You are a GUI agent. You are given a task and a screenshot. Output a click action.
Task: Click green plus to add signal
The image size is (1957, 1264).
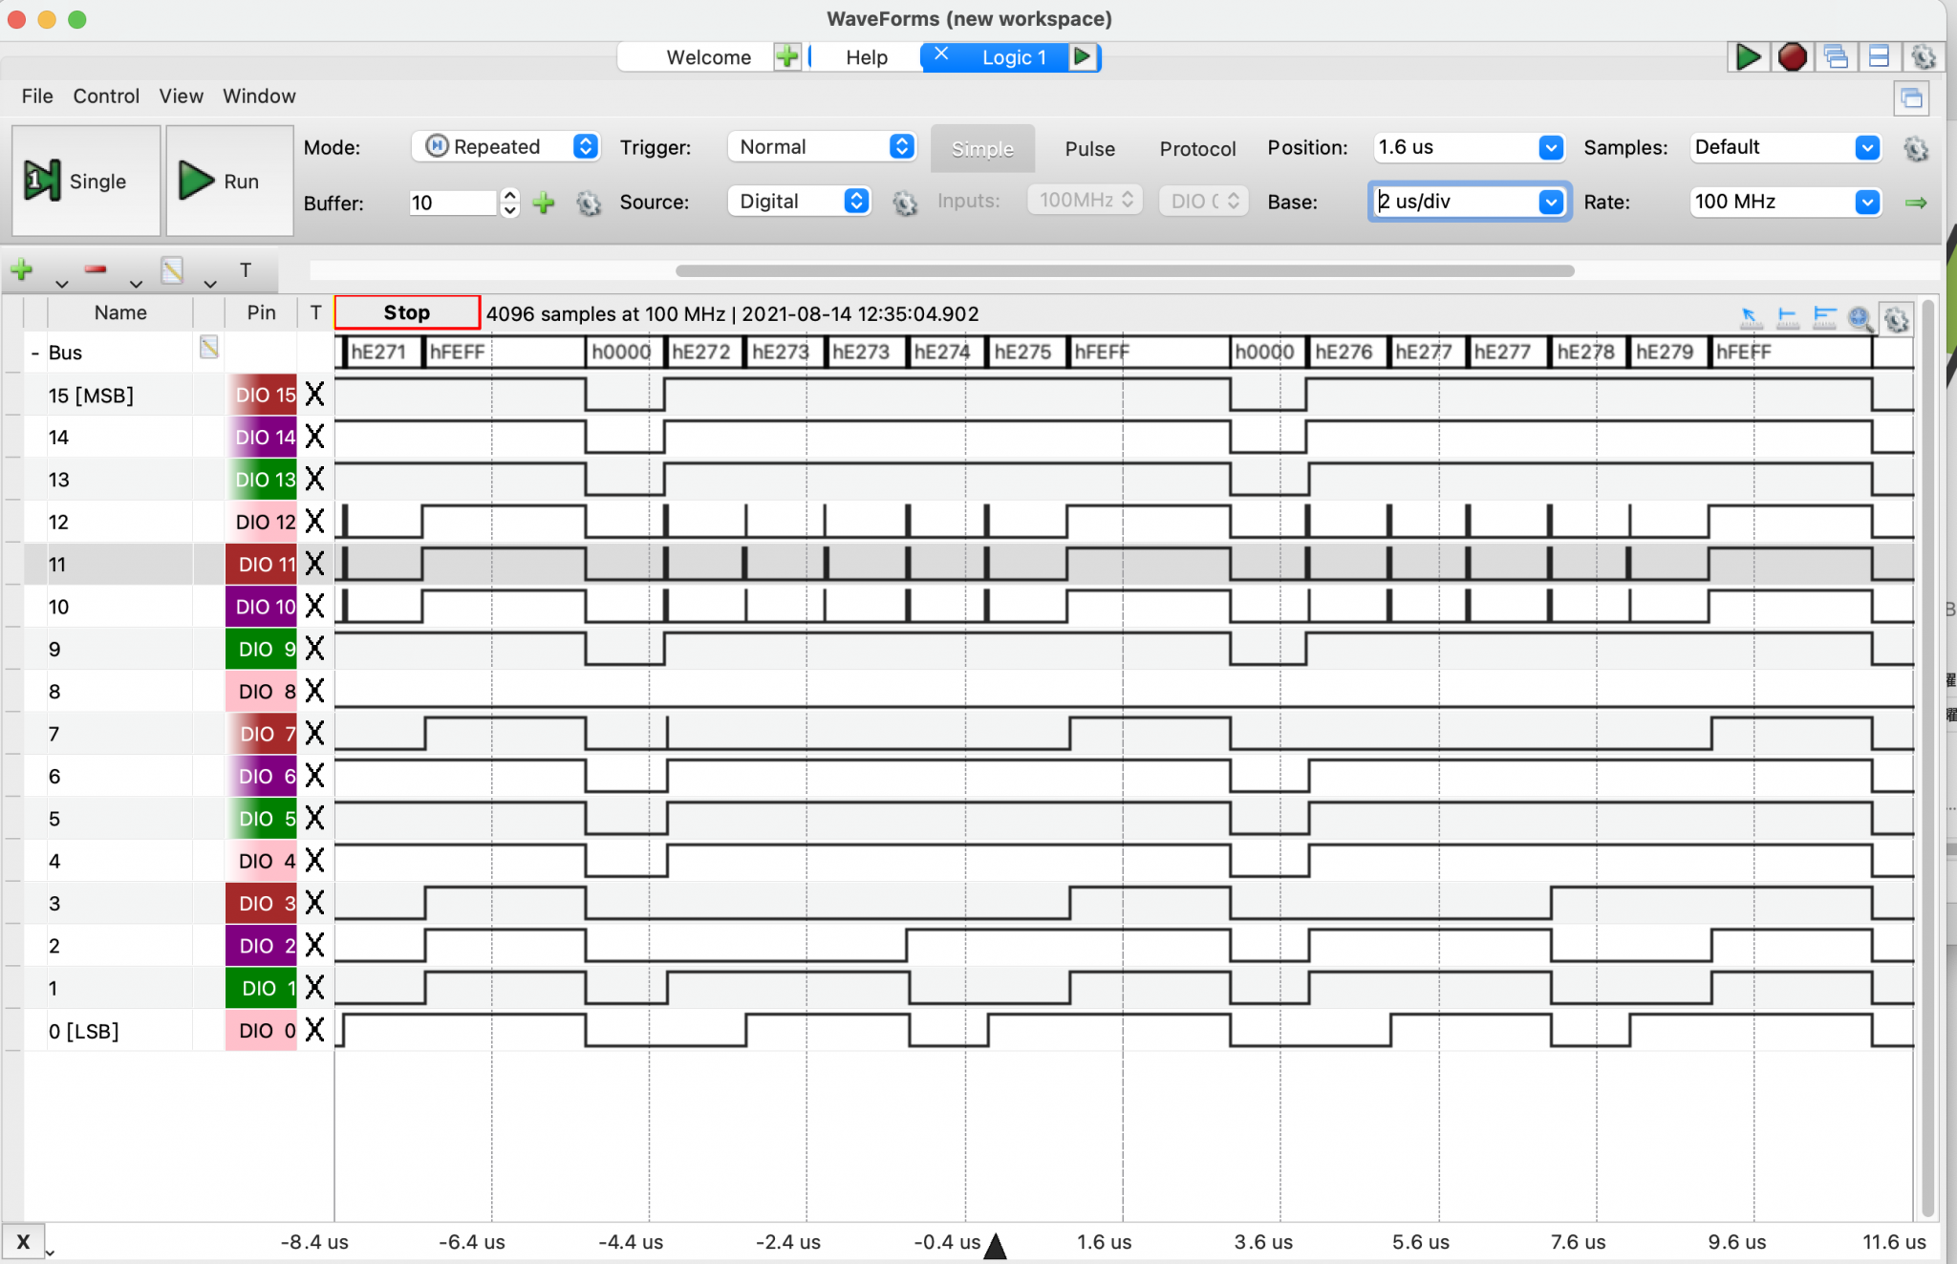click(x=21, y=270)
